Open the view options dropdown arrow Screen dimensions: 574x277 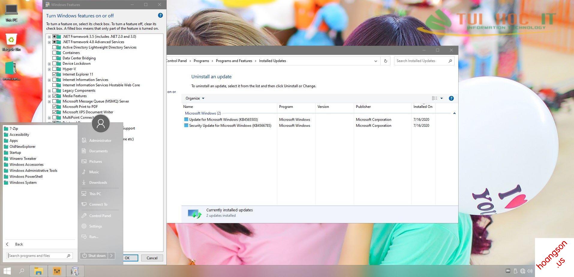441,98
